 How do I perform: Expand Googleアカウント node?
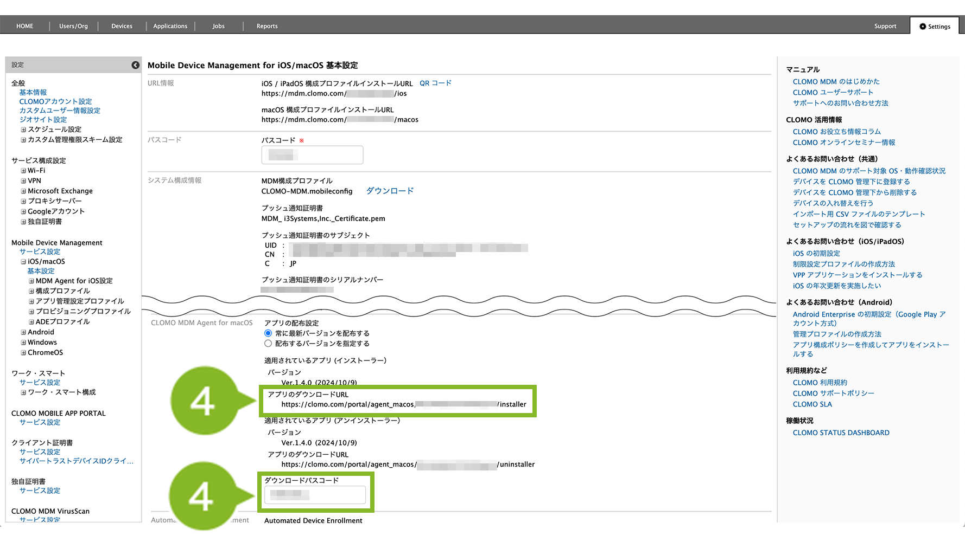(23, 211)
